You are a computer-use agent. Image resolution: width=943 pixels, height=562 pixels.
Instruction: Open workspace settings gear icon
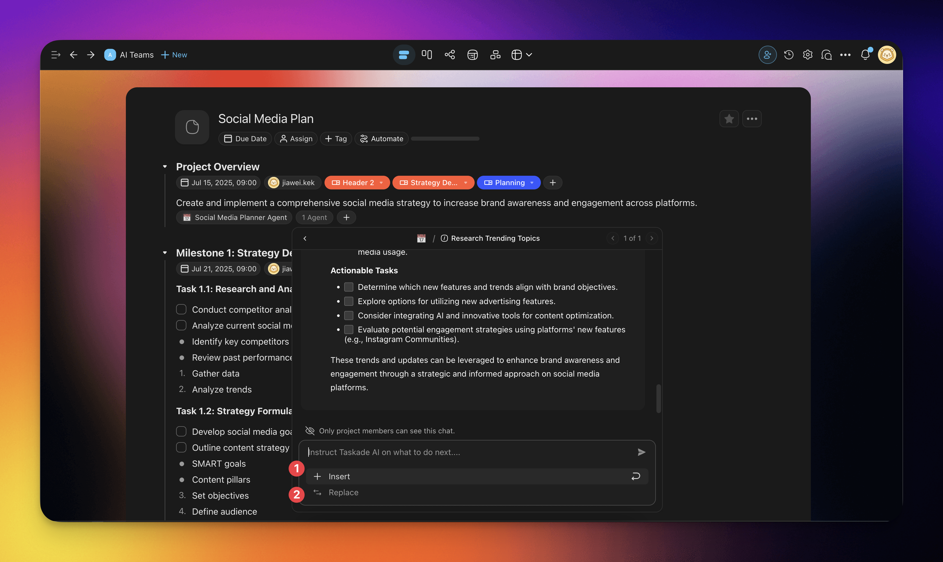coord(807,55)
